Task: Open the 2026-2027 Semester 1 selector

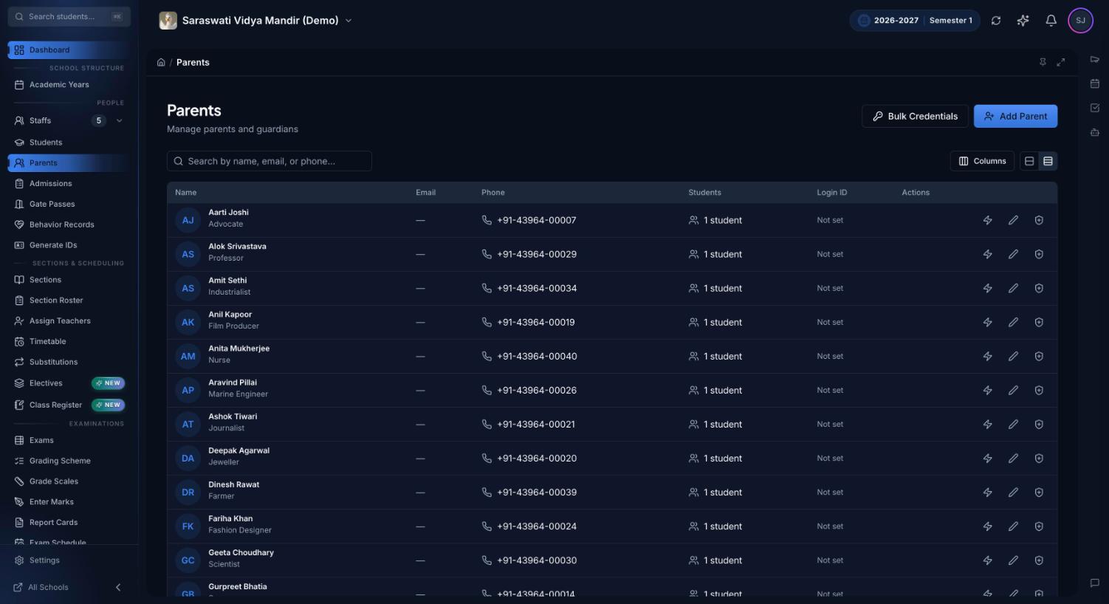Action: (x=915, y=21)
